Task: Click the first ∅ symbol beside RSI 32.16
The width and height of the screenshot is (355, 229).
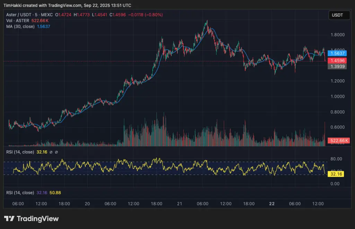Action: pos(51,152)
